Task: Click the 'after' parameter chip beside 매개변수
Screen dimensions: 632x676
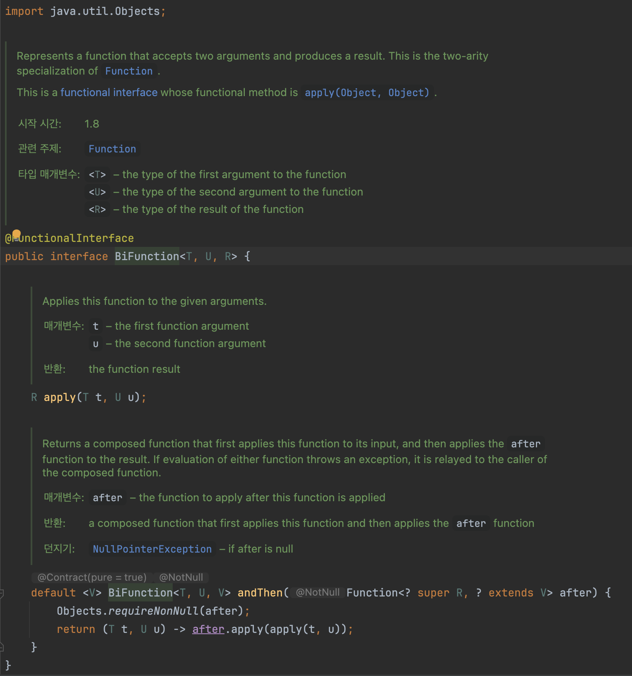Action: 107,498
